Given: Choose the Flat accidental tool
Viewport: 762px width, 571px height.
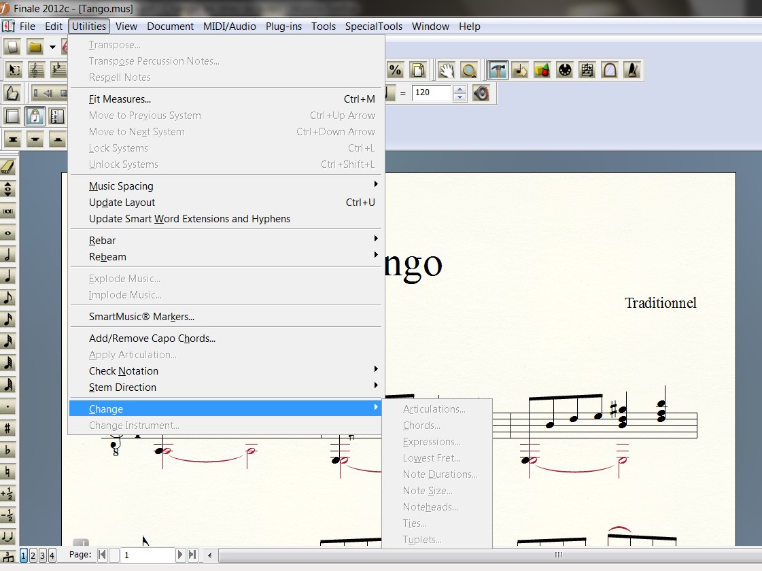Looking at the screenshot, I should [x=8, y=450].
